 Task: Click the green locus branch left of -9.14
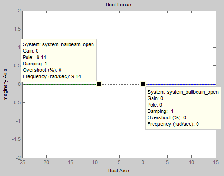[x=60, y=84]
